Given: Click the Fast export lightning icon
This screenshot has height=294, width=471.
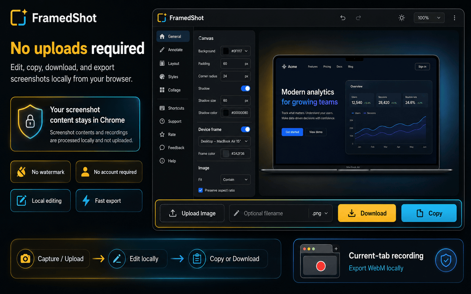Looking at the screenshot, I should point(86,201).
